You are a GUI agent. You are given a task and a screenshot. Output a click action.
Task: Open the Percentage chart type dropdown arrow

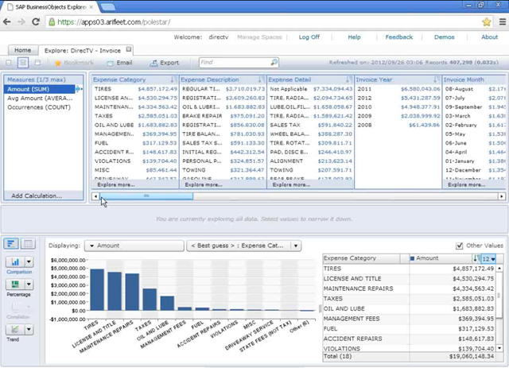29,285
